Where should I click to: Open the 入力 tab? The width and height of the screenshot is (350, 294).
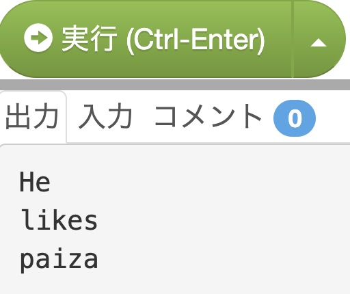click(x=105, y=116)
